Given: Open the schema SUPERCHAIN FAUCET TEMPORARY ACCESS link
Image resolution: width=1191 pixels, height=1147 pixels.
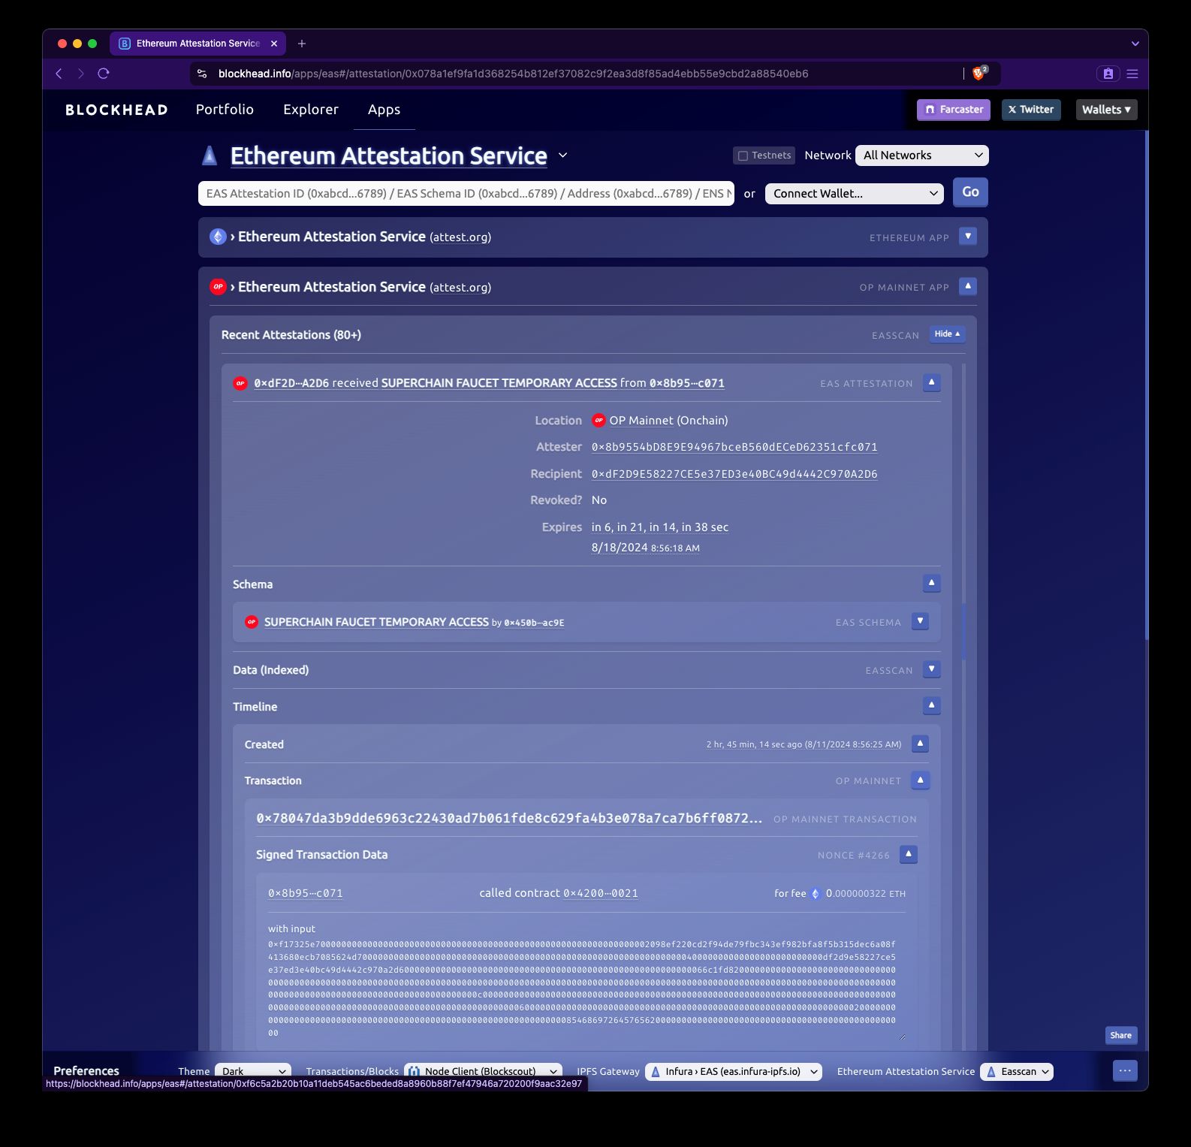Looking at the screenshot, I should [x=376, y=622].
